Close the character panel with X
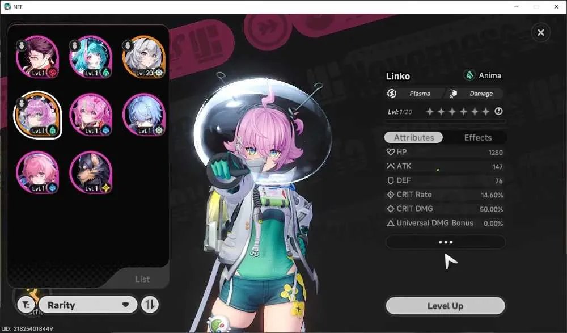 point(541,32)
